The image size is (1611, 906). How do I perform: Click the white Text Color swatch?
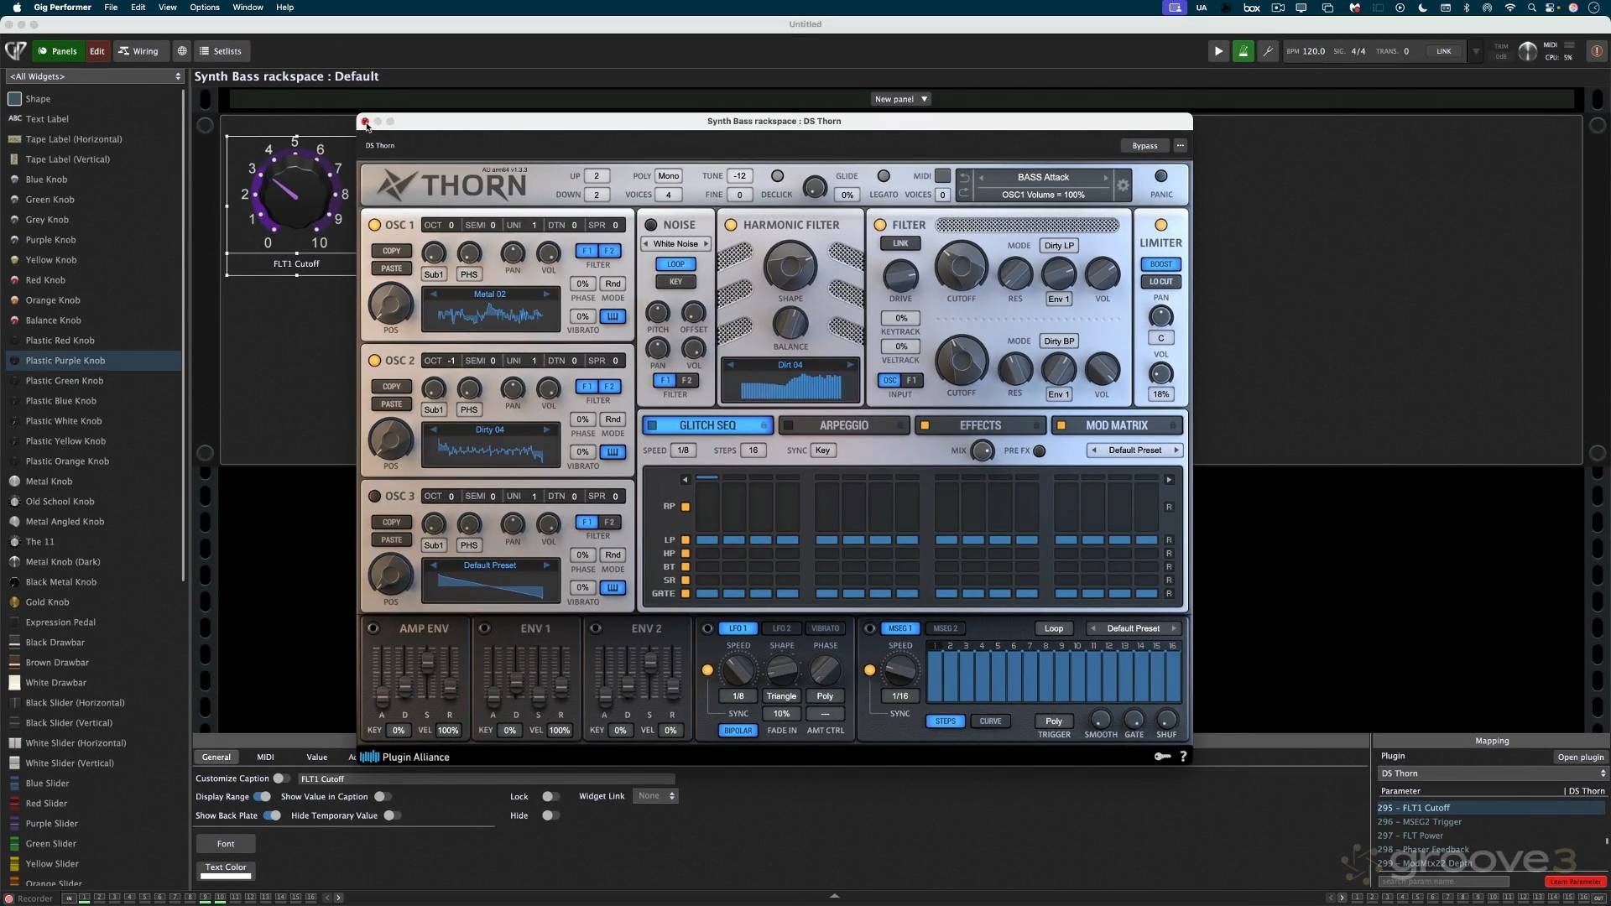click(x=226, y=877)
